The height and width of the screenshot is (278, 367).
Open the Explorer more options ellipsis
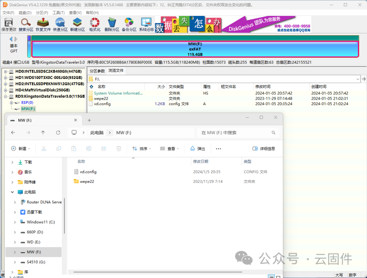(x=219, y=149)
